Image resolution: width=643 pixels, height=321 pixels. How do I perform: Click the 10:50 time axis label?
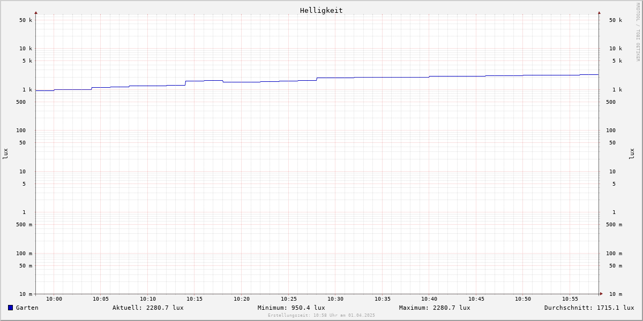[523, 299]
